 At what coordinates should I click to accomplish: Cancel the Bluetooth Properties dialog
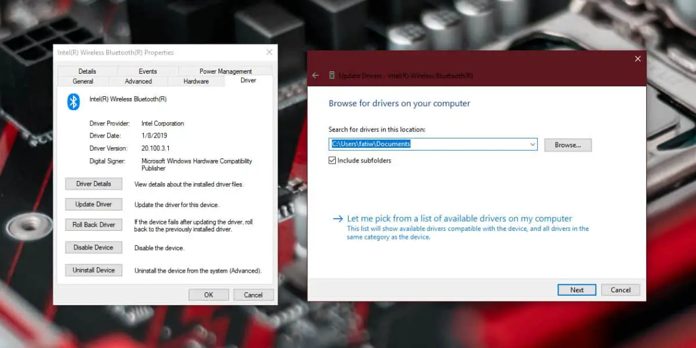pyautogui.click(x=253, y=295)
